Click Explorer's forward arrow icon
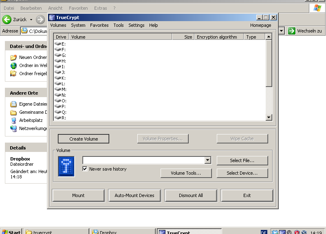Image resolution: width=326 pixels, height=234 pixels. [x=40, y=19]
